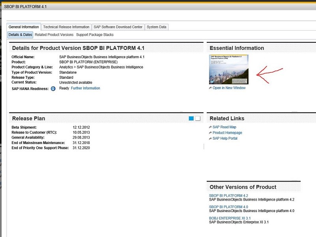The width and height of the screenshot is (316, 237).
Task: Click the Standalone product version type value
Action: point(68,72)
